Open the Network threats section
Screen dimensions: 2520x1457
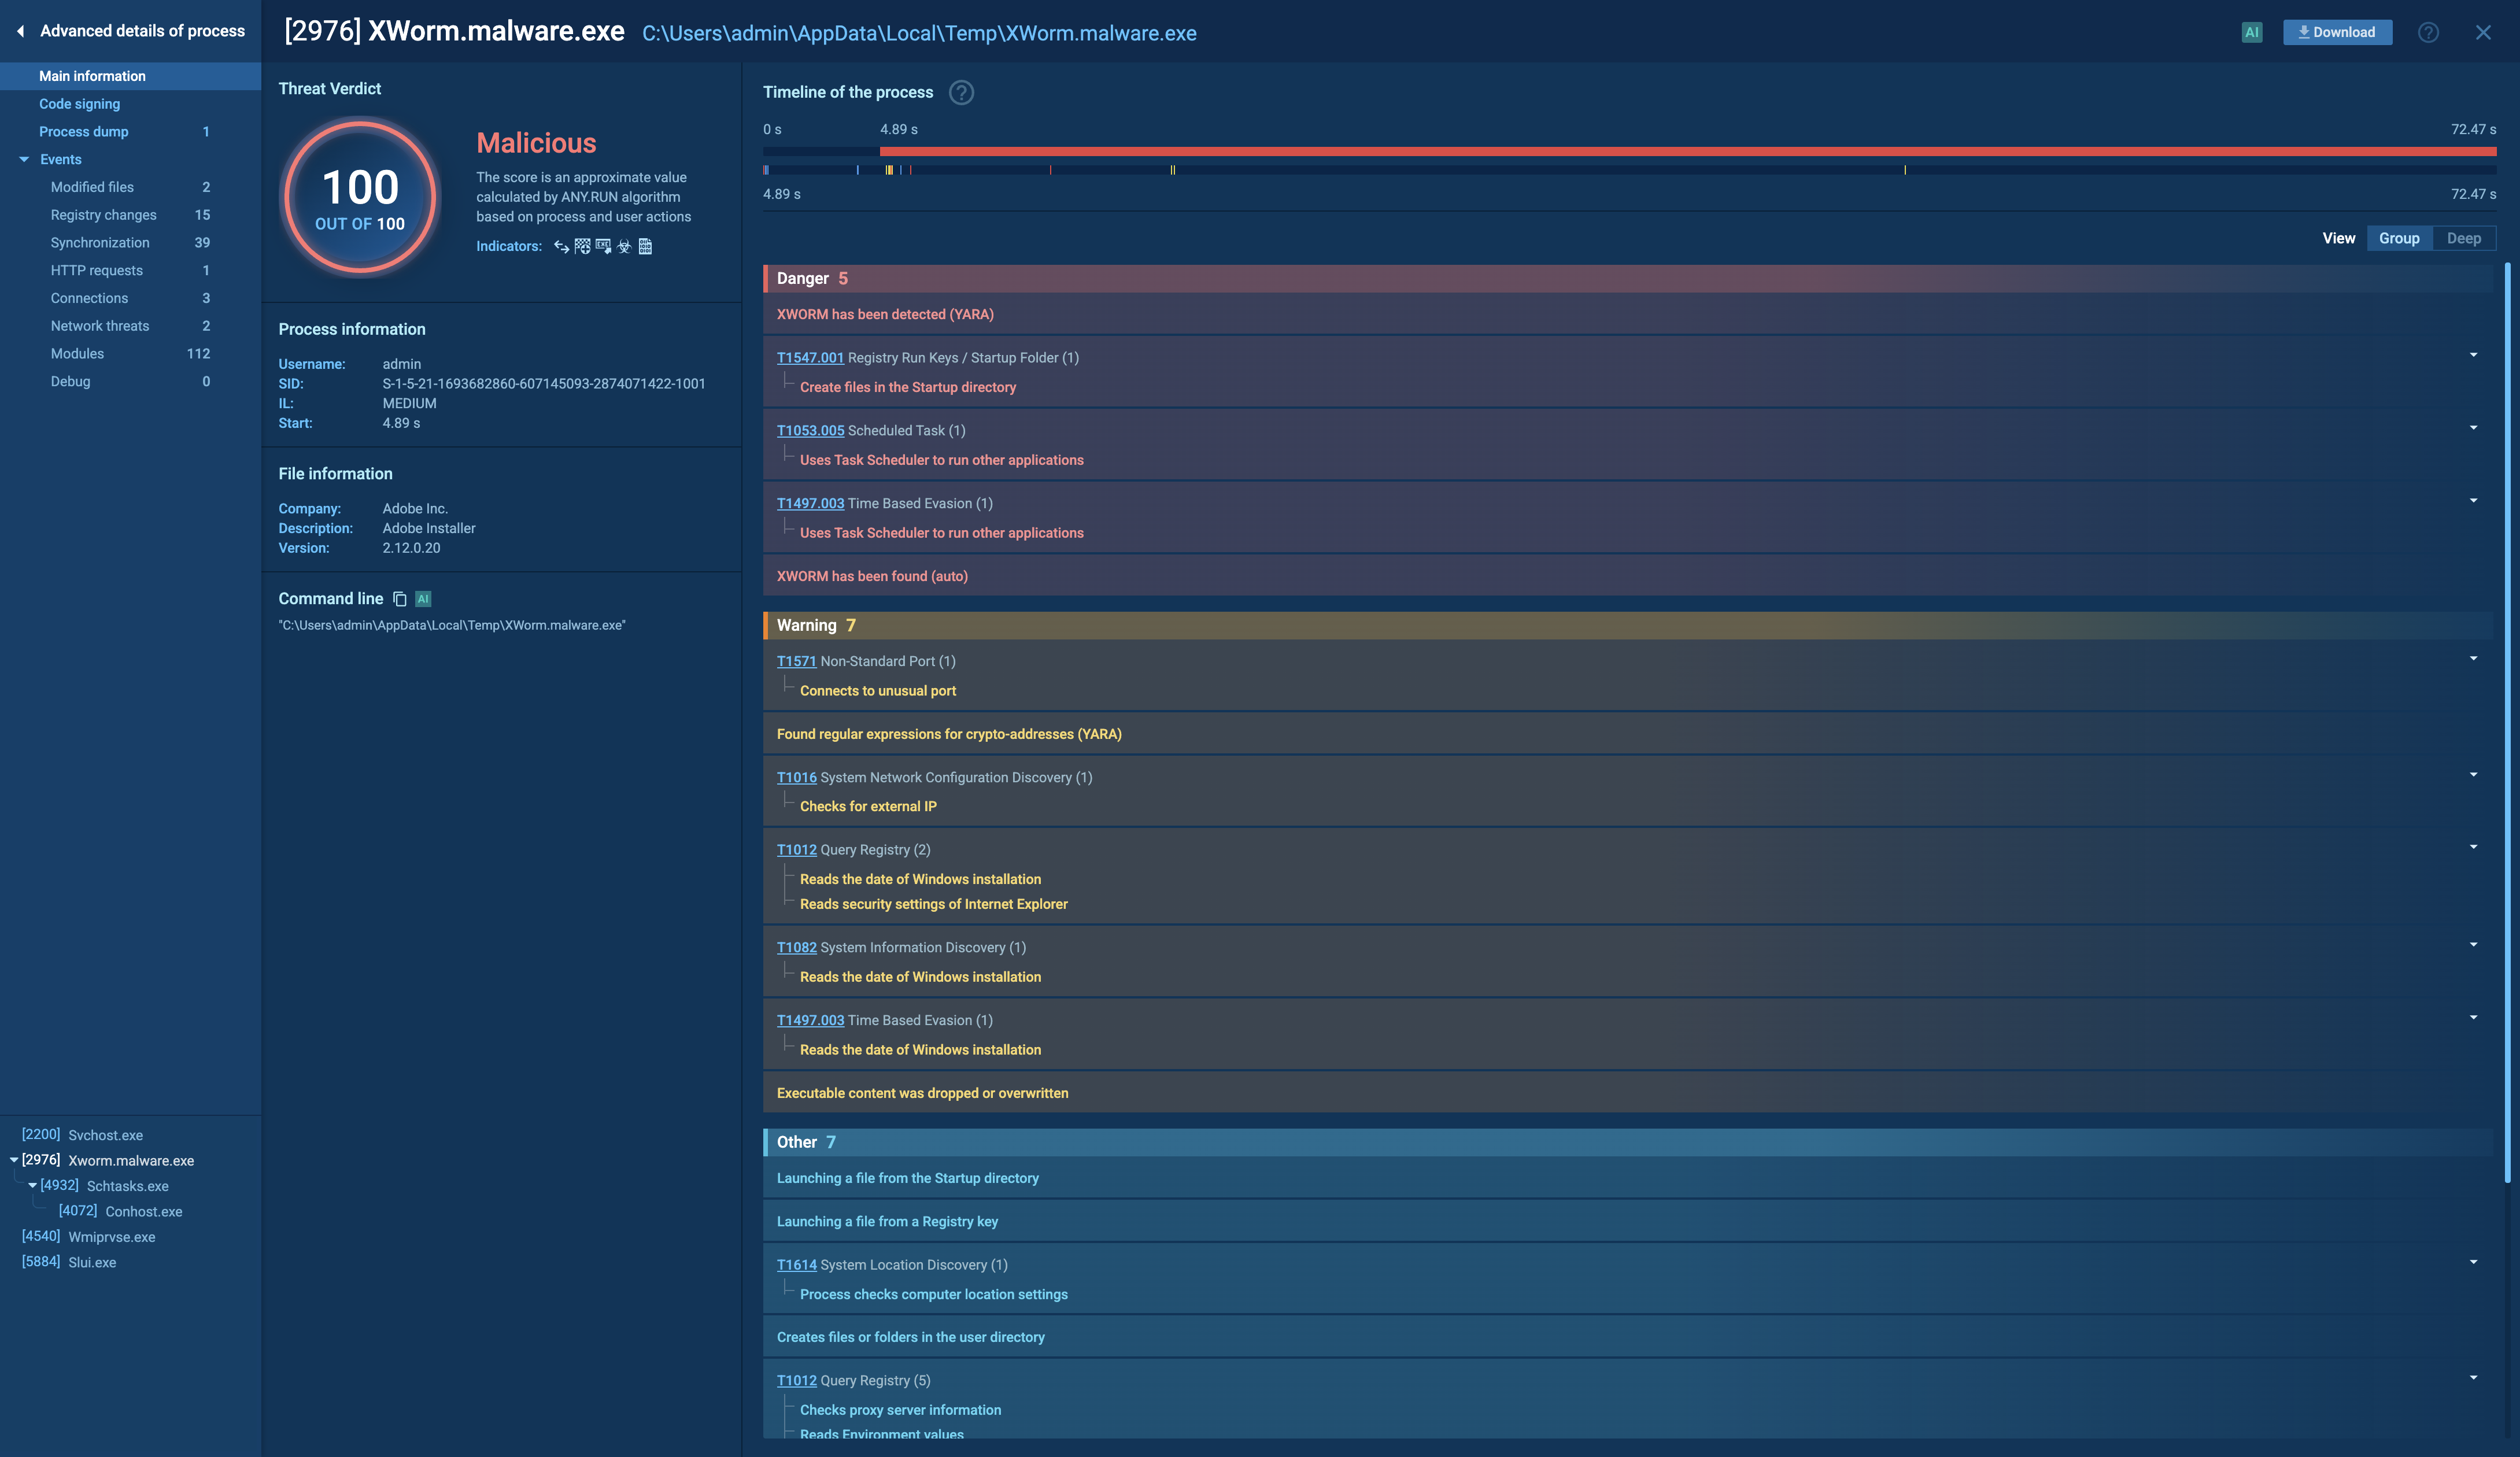100,326
